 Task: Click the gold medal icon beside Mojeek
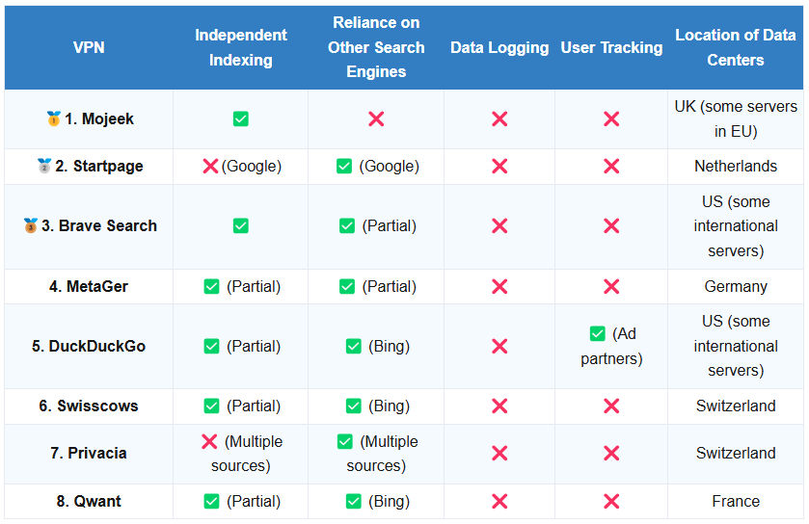tap(54, 118)
